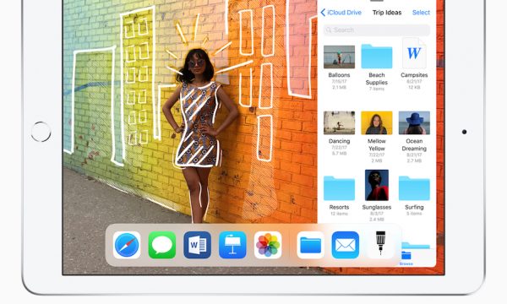Click the 'Sunglasses' file name
The image size is (507, 304).
point(377,207)
